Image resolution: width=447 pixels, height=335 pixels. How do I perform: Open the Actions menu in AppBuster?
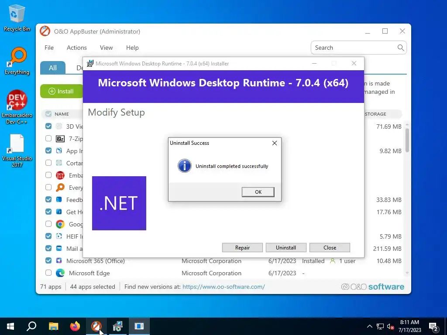pyautogui.click(x=77, y=48)
